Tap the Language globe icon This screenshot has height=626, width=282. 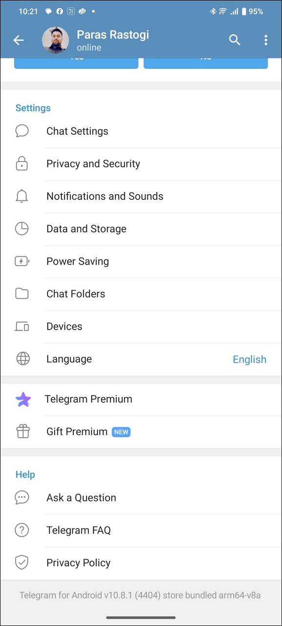(x=23, y=359)
